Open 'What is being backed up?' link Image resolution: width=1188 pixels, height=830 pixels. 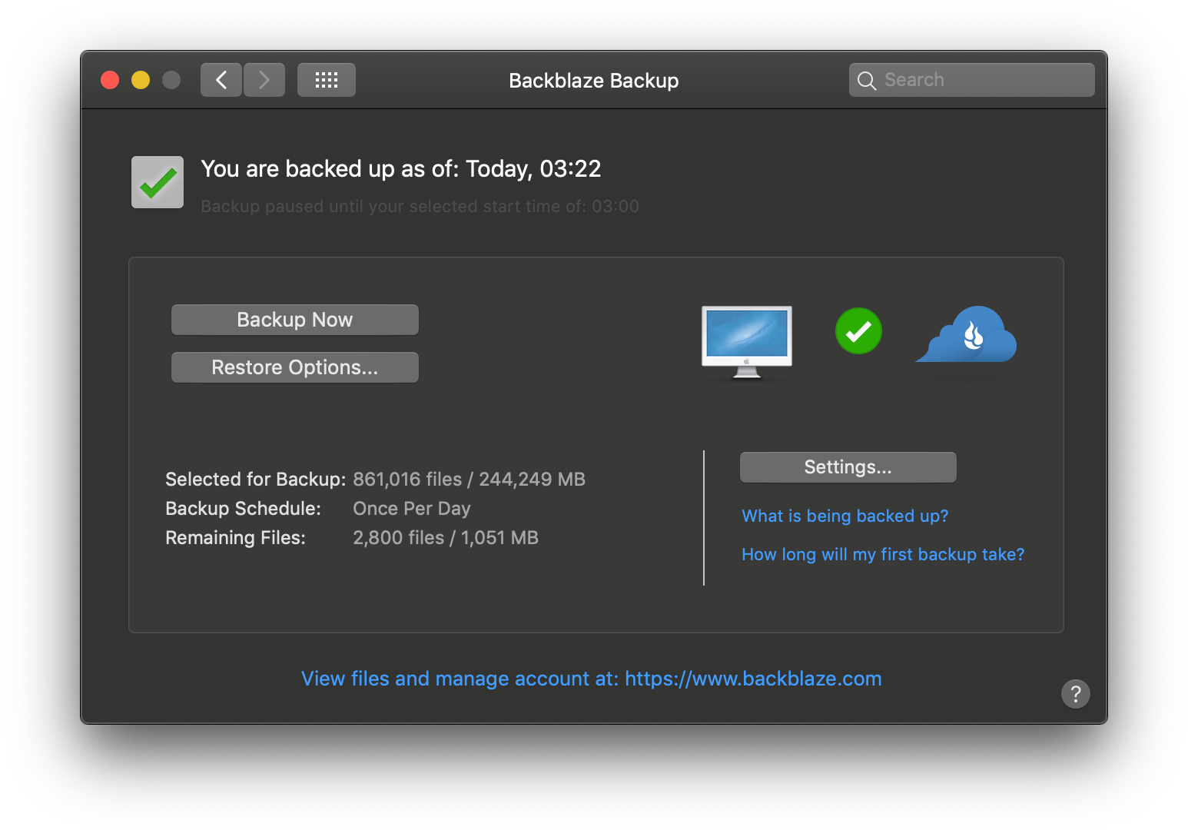(845, 516)
